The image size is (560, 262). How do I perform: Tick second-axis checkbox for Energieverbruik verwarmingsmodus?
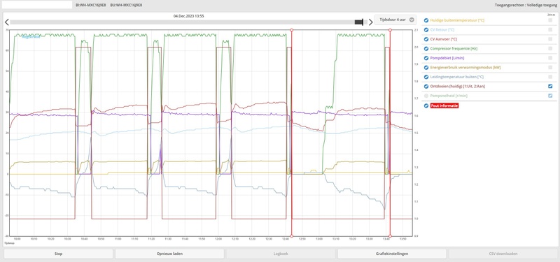[x=550, y=67]
